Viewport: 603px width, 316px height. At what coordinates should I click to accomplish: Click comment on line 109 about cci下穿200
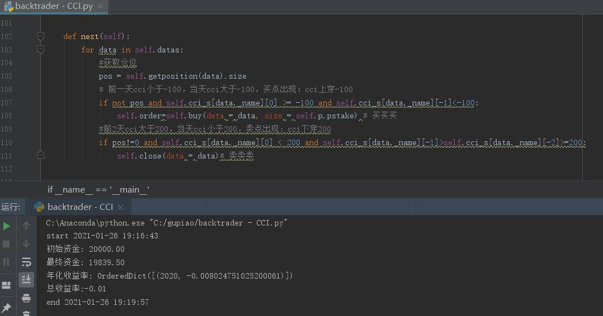point(215,129)
